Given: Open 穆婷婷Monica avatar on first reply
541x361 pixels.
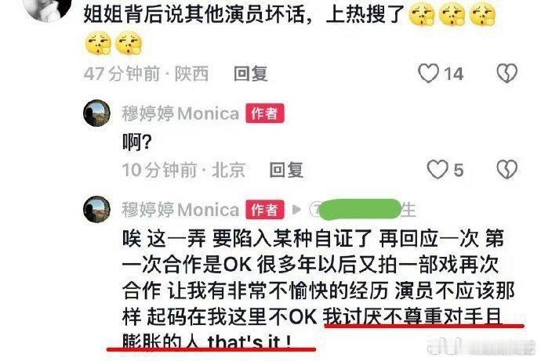Looking at the screenshot, I should pos(96,113).
